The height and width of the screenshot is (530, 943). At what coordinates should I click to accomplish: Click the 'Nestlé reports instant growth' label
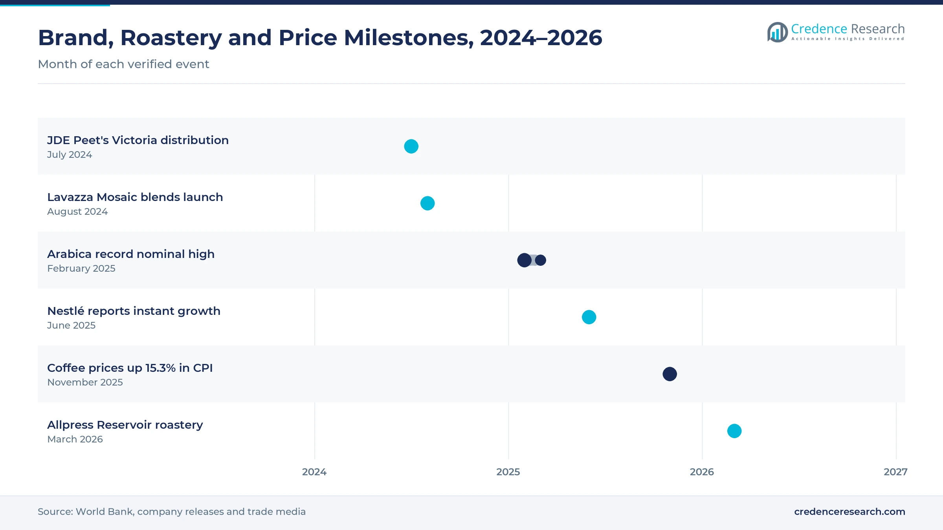pyautogui.click(x=134, y=311)
